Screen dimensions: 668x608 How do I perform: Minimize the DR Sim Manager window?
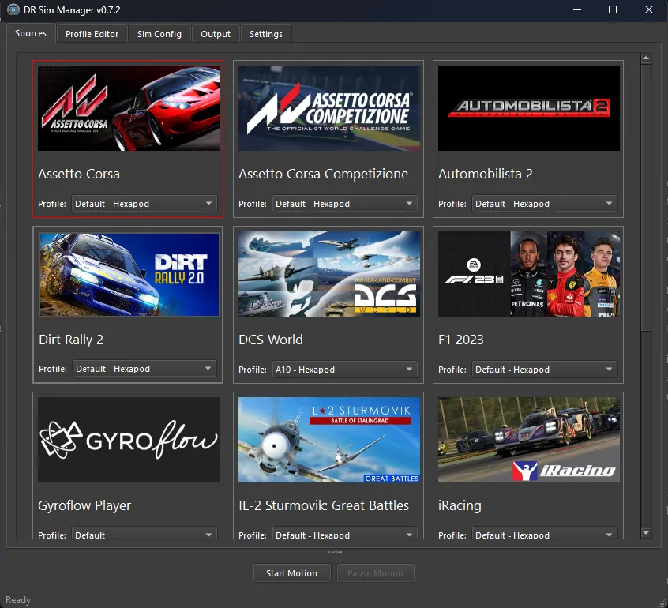pyautogui.click(x=577, y=9)
